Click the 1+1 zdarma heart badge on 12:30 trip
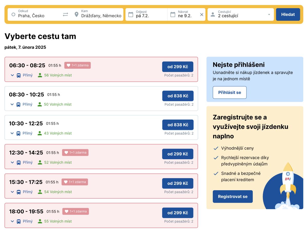The width and height of the screenshot is (308, 232). point(75,153)
